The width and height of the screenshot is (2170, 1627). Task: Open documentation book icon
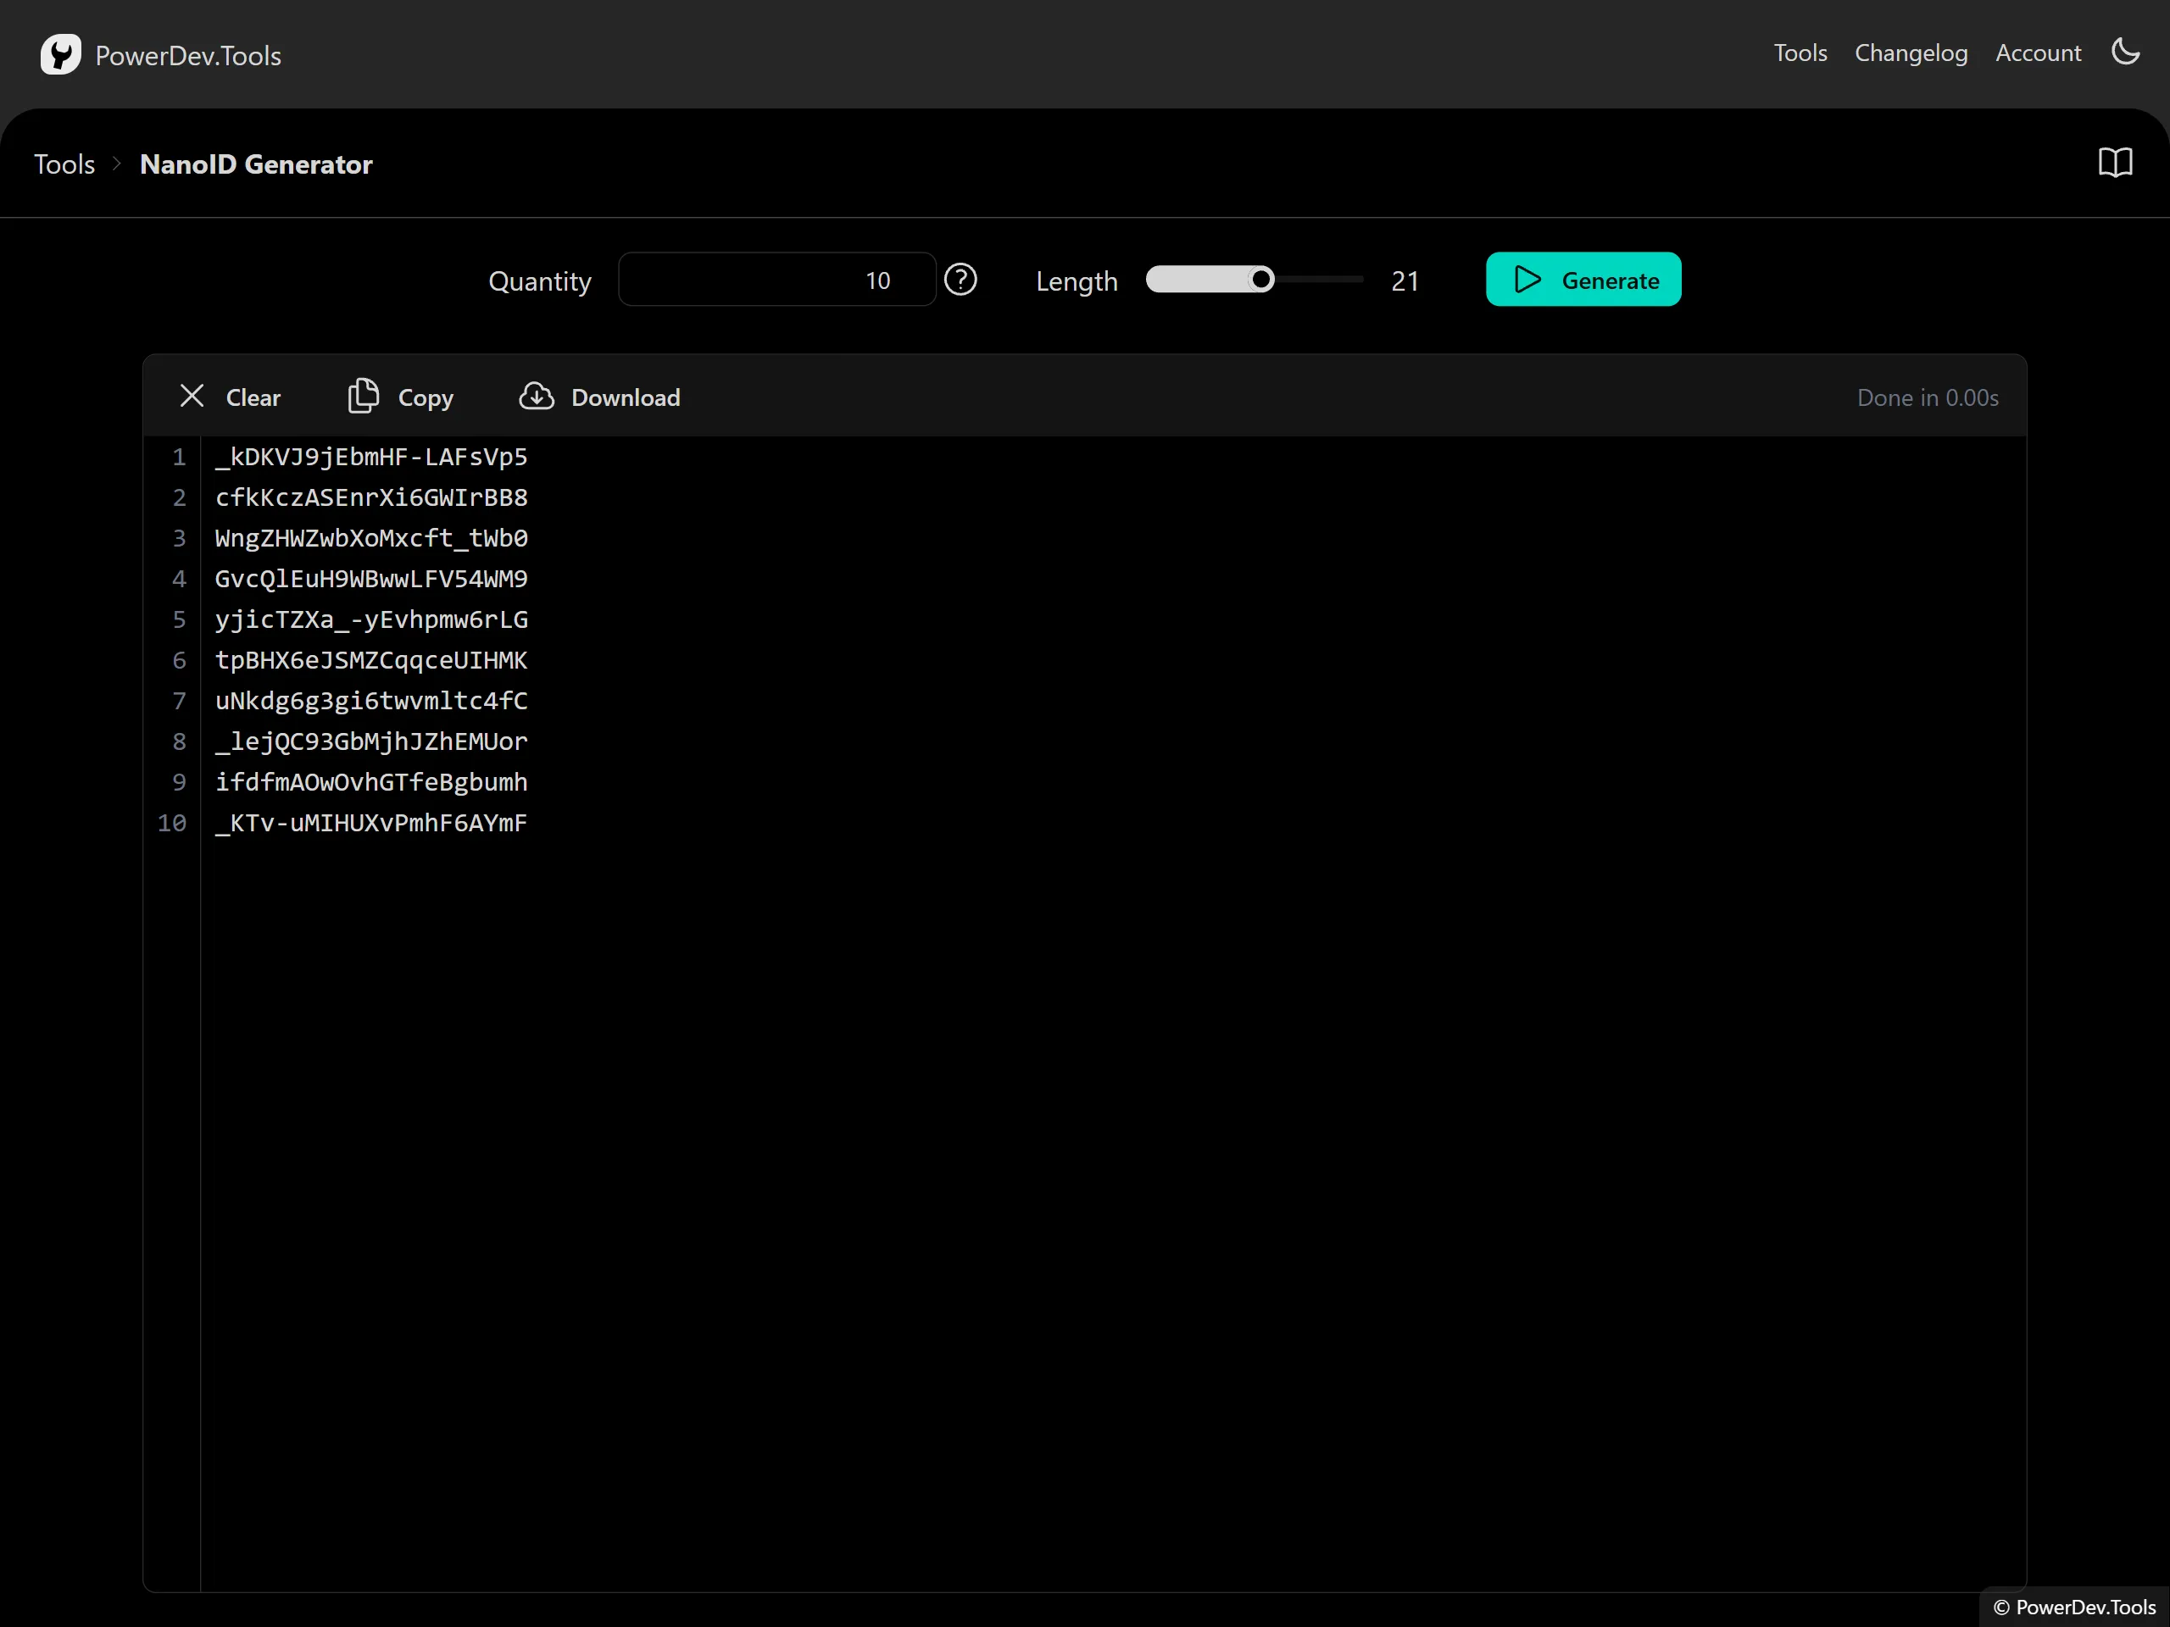[x=2115, y=163]
